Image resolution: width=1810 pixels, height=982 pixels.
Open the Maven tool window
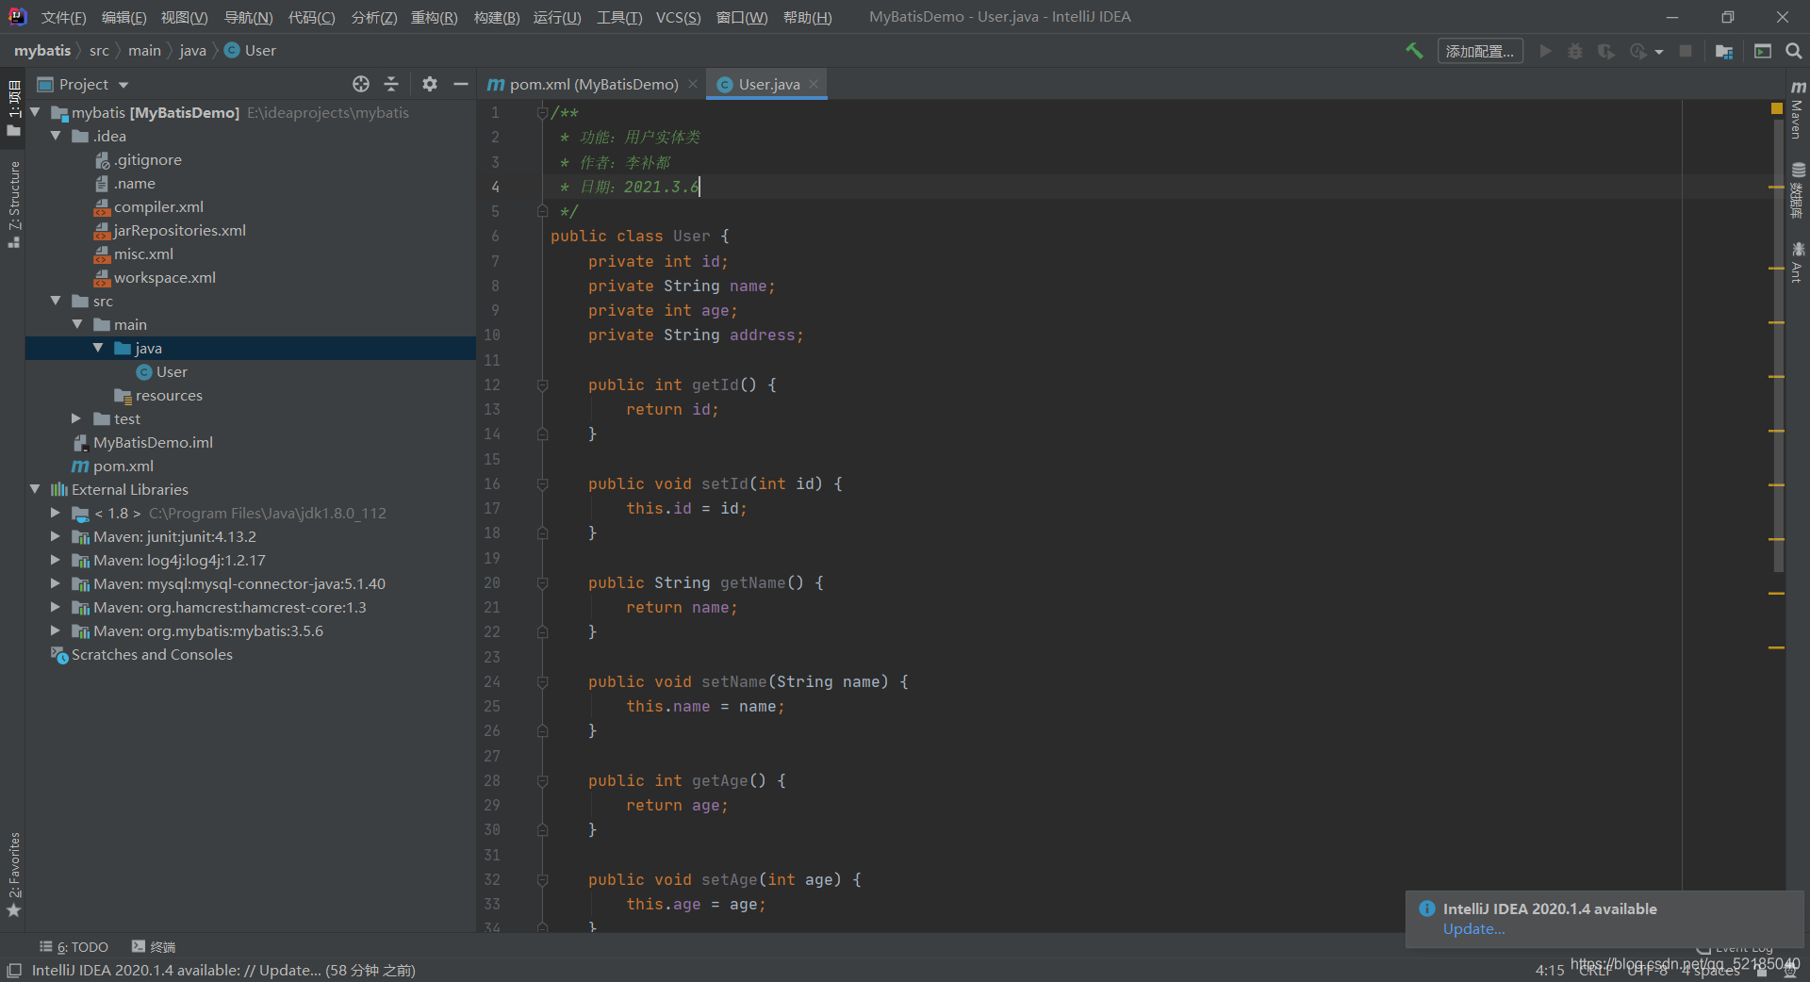click(x=1798, y=109)
